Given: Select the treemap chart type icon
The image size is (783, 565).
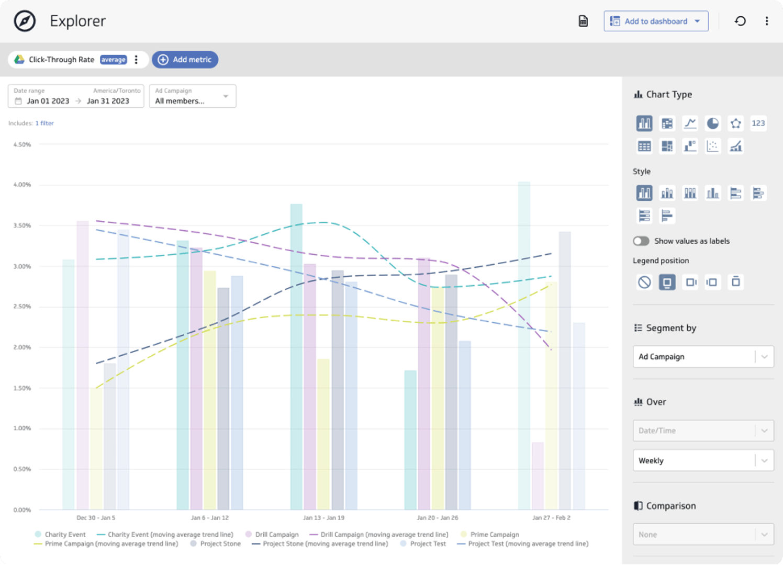Looking at the screenshot, I should [x=667, y=146].
